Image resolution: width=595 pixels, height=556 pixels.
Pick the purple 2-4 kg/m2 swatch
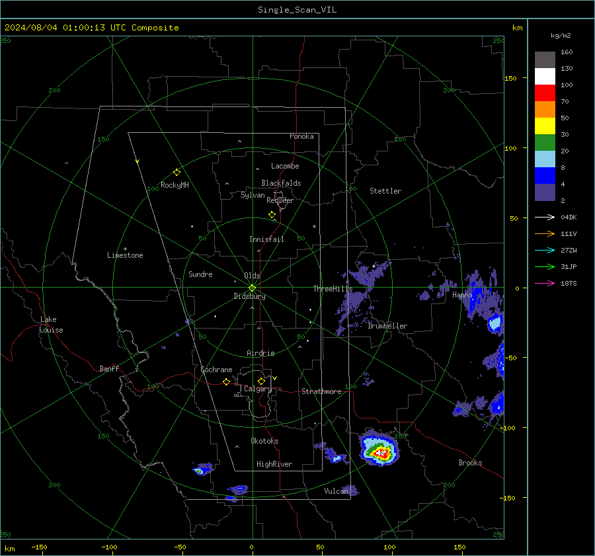pyautogui.click(x=545, y=192)
